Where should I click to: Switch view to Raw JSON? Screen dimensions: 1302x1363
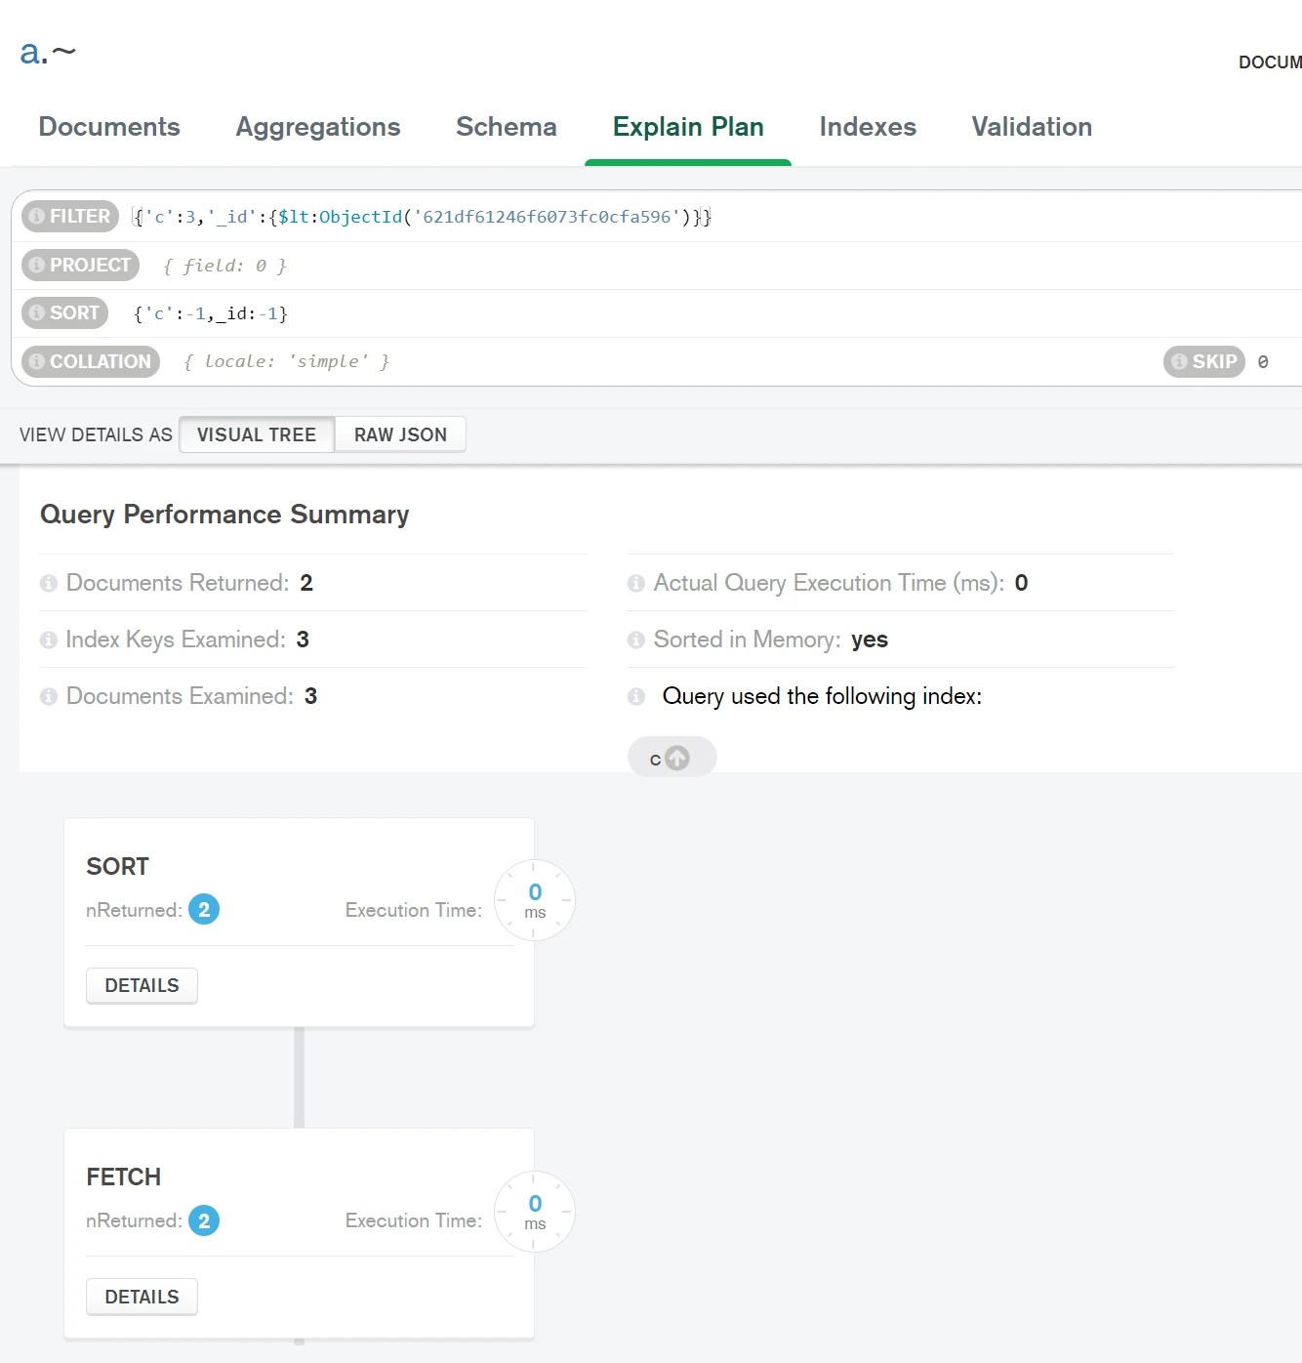tap(400, 435)
